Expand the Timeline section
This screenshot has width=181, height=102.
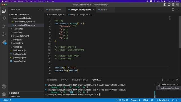(x=26, y=97)
